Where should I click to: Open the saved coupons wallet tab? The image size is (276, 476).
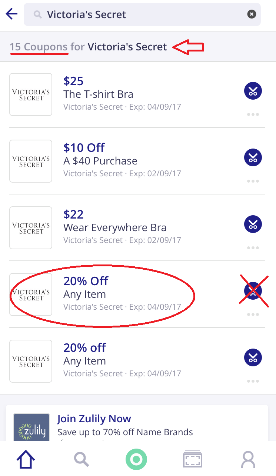pos(193,460)
